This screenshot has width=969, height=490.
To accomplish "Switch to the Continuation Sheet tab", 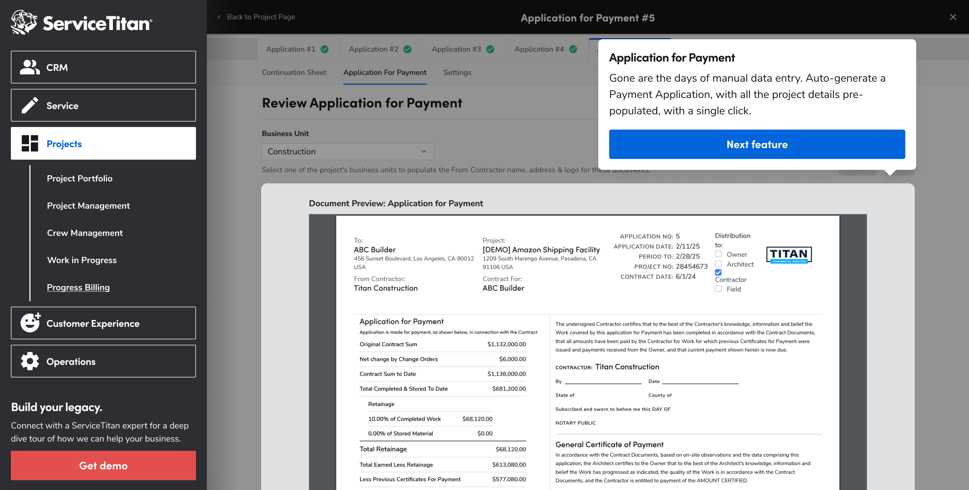I will click(294, 72).
